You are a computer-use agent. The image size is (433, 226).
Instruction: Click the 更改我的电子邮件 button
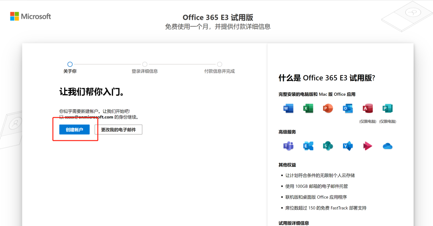(x=118, y=129)
